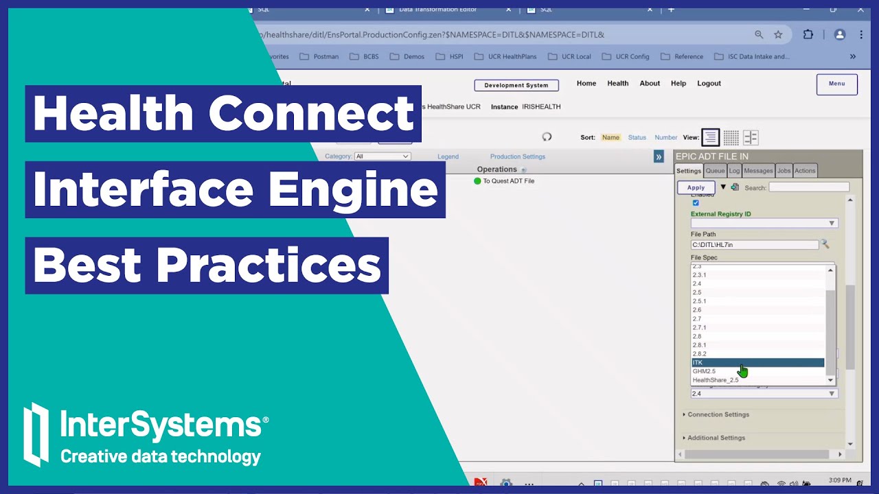Switch to list view icon
This screenshot has width=879, height=494.
710,137
